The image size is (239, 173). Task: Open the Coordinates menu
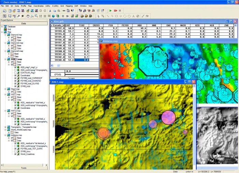click(x=38, y=6)
